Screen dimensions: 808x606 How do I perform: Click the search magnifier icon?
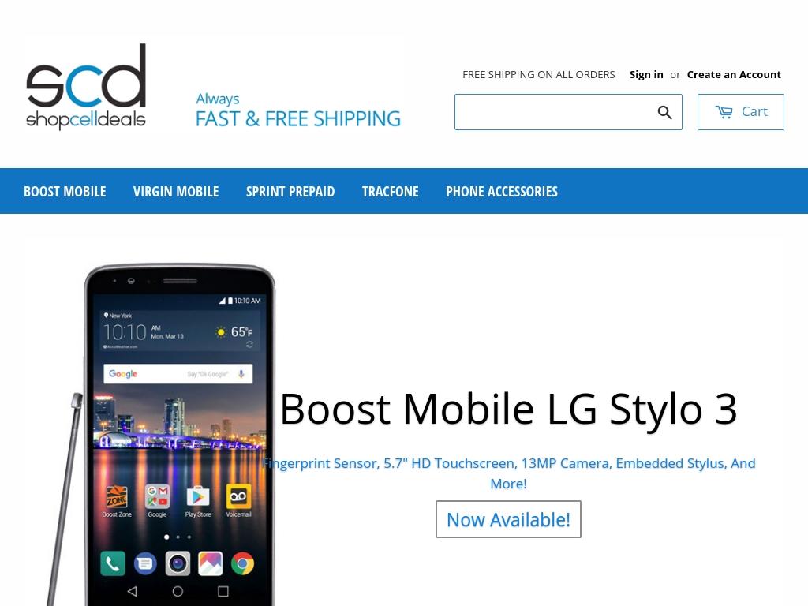664,112
